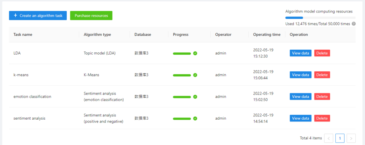Open the Purchase resources page
The height and width of the screenshot is (145, 365).
(x=91, y=15)
